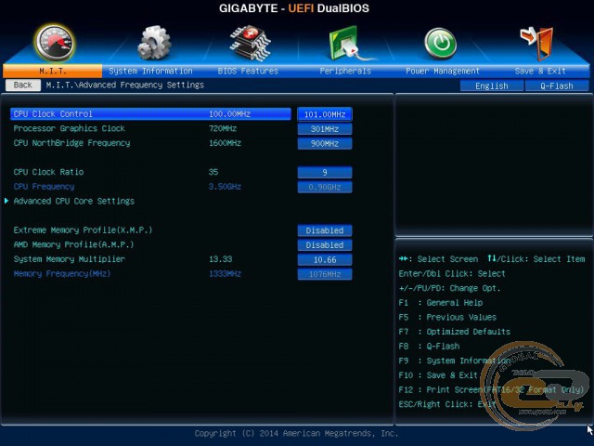The height and width of the screenshot is (446, 594).
Task: Click the default 720MHz graphics value
Action: coord(223,128)
